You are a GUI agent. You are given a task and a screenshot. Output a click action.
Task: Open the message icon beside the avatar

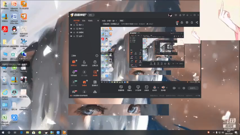coord(176,15)
